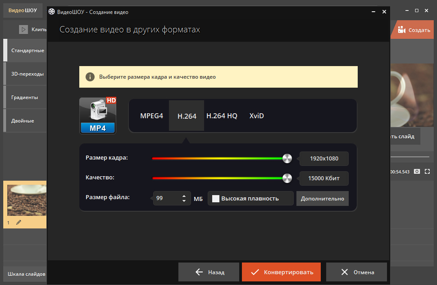Click the snapshot camera icon near timecode
The image size is (437, 285).
click(417, 172)
